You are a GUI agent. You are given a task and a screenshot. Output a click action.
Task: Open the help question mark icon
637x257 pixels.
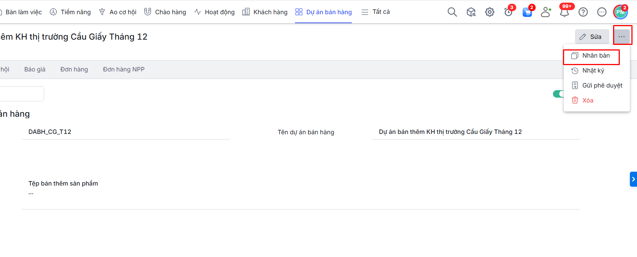coord(583,12)
